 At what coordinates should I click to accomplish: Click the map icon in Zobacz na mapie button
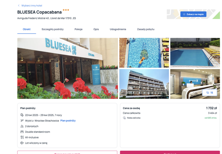click(184, 14)
